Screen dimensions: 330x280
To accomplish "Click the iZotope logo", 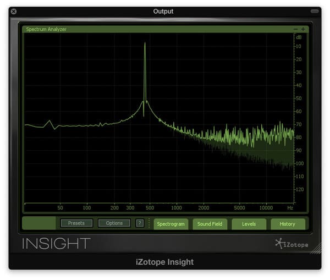I will pos(291,244).
